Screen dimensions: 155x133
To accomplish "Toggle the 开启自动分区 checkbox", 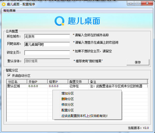I will pos(9,76).
